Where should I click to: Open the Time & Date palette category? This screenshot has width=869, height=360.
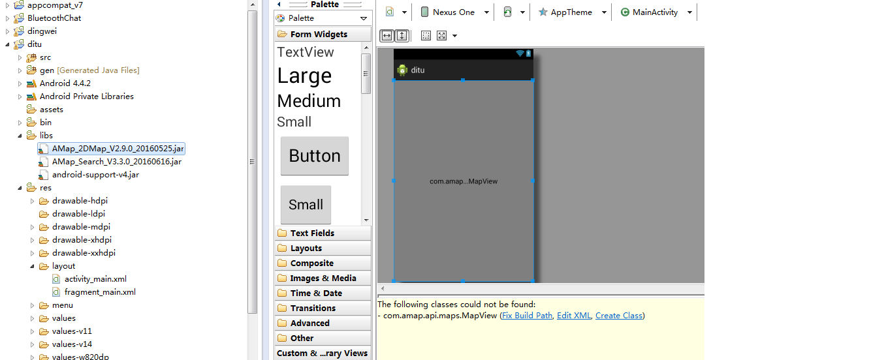pos(323,293)
